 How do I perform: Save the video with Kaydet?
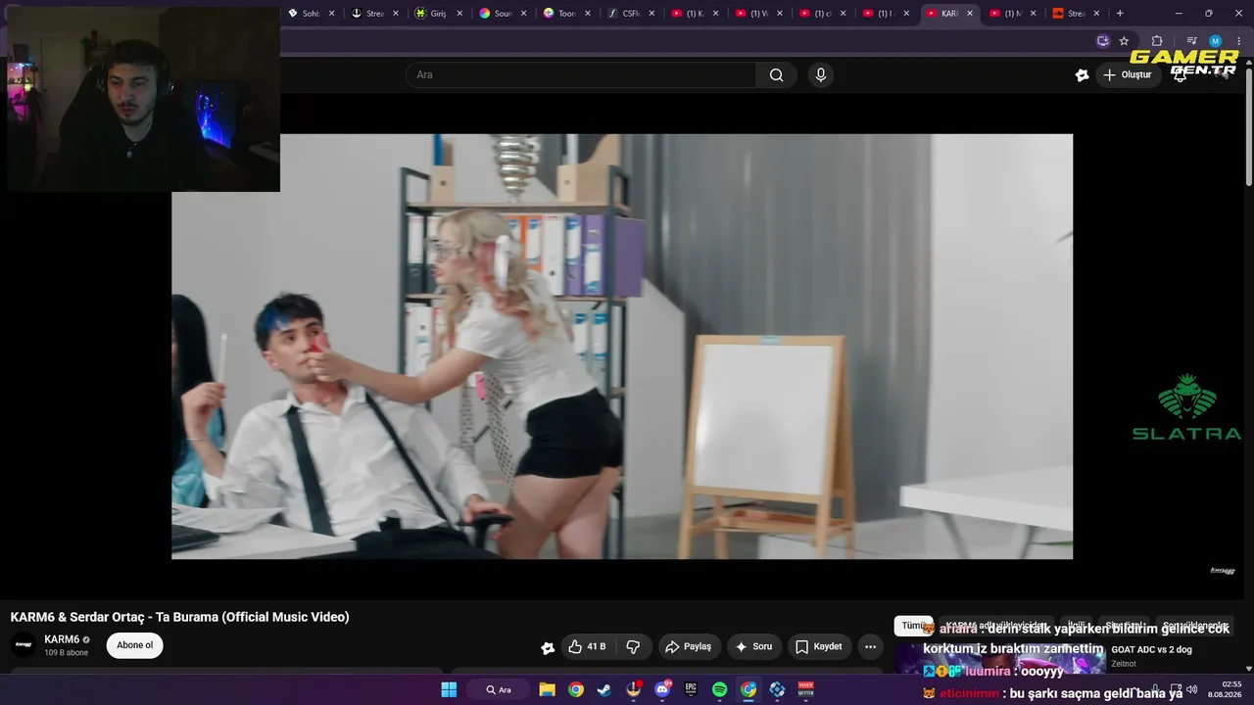[819, 646]
